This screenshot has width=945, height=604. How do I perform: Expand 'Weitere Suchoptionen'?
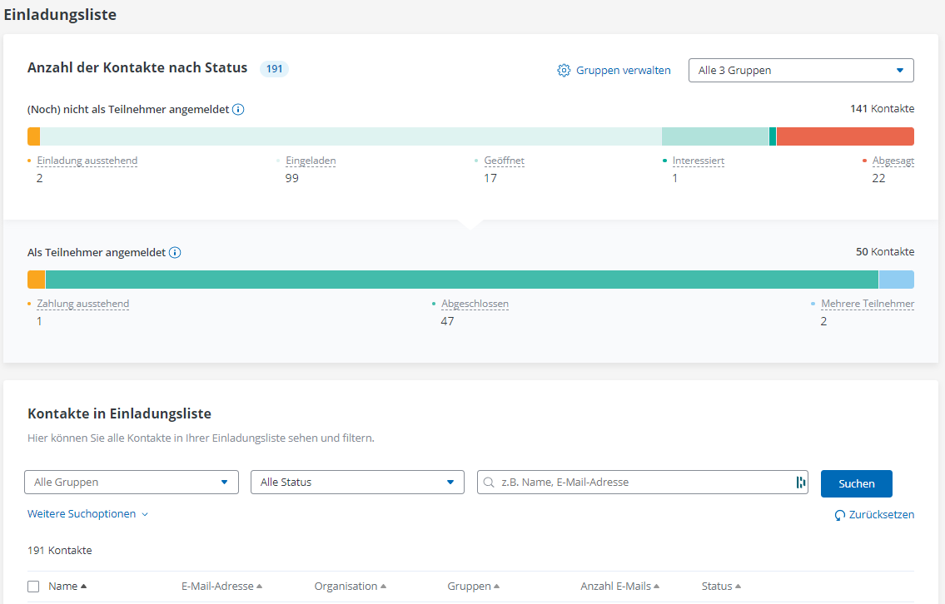tap(87, 514)
